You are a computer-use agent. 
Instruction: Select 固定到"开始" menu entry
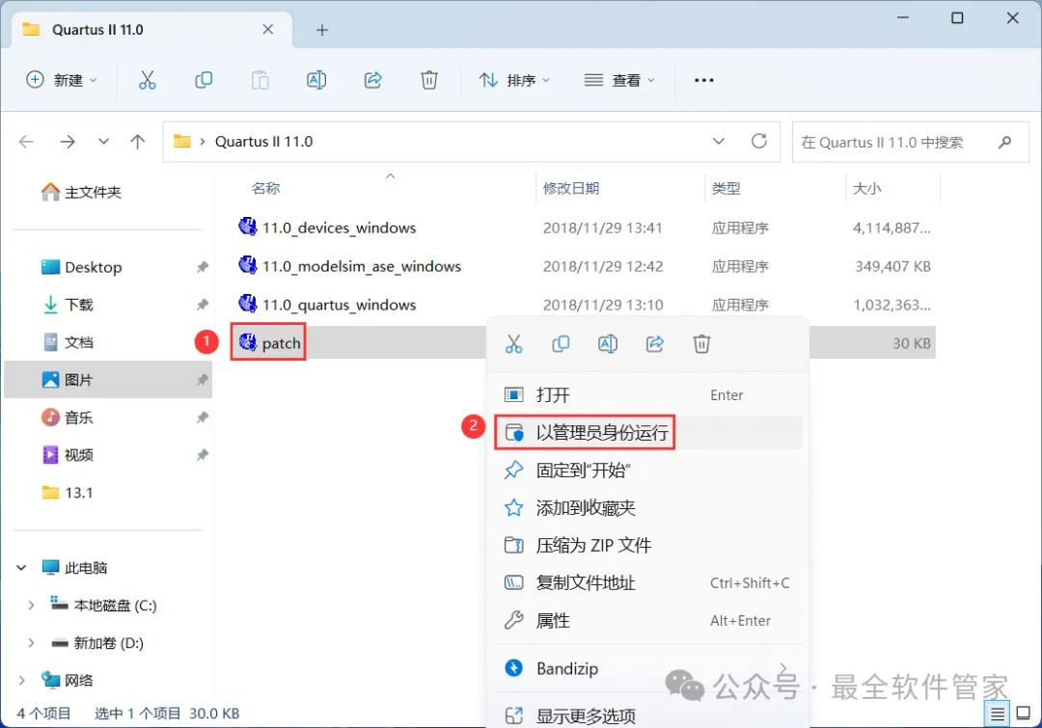pos(647,471)
